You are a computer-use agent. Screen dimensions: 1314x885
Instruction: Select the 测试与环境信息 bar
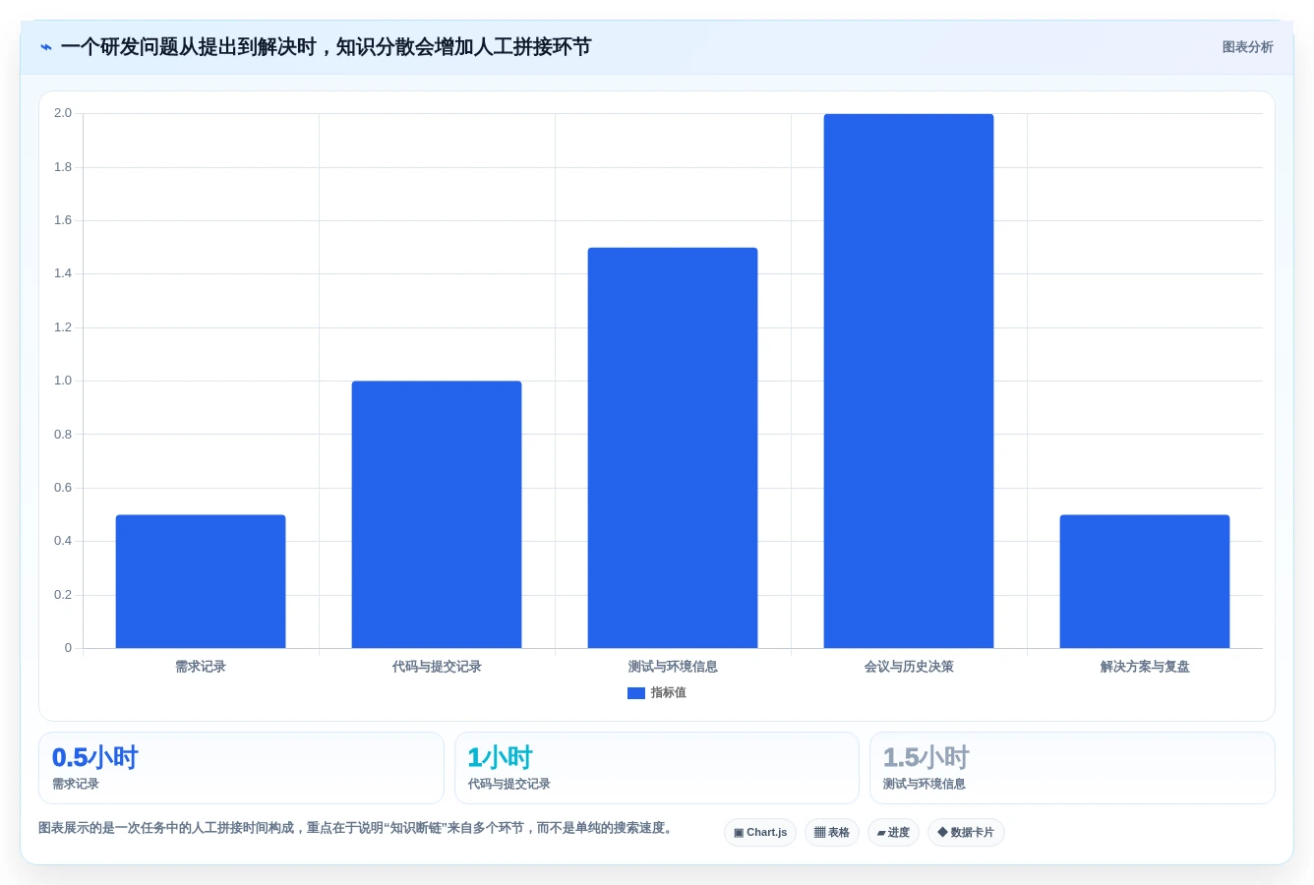click(673, 447)
